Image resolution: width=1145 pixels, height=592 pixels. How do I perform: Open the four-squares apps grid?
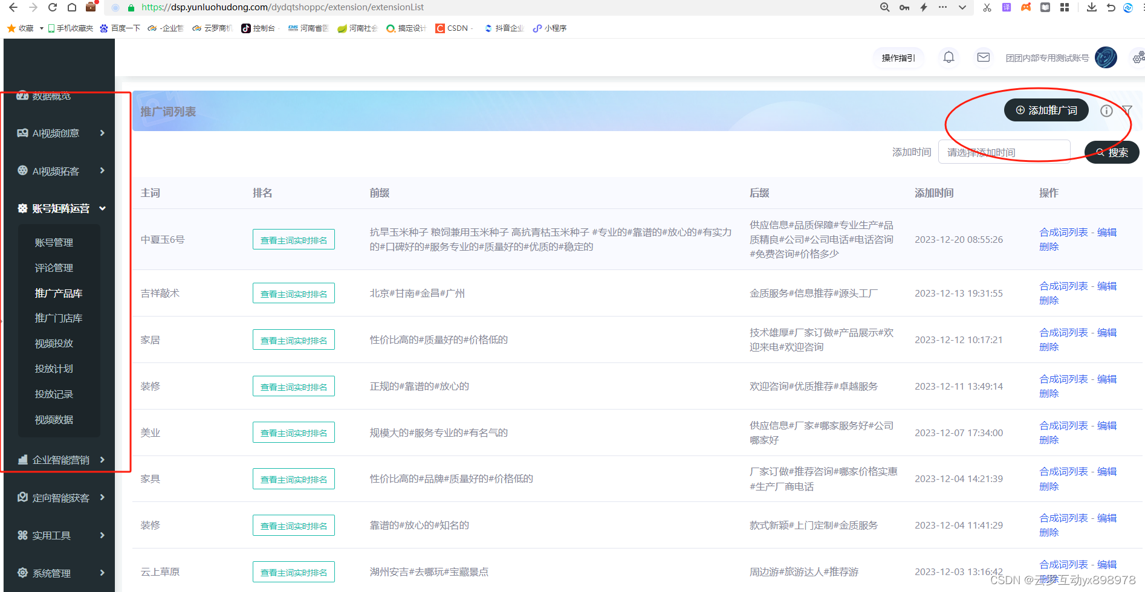[x=1065, y=7]
